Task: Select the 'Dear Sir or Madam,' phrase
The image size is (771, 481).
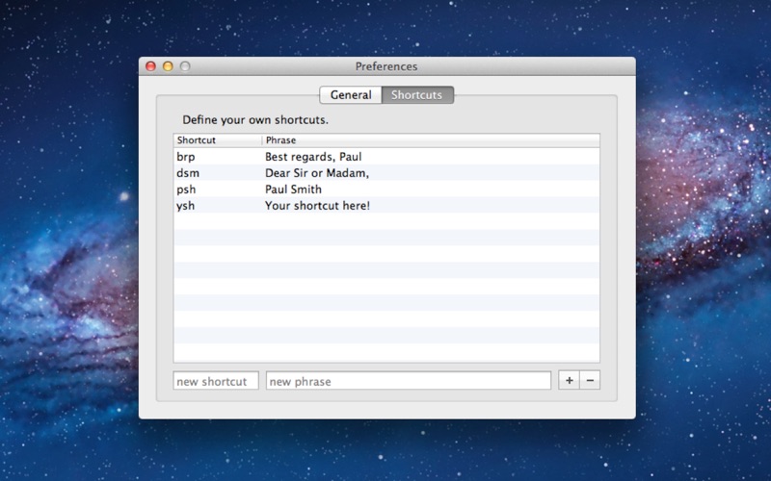Action: pos(317,173)
